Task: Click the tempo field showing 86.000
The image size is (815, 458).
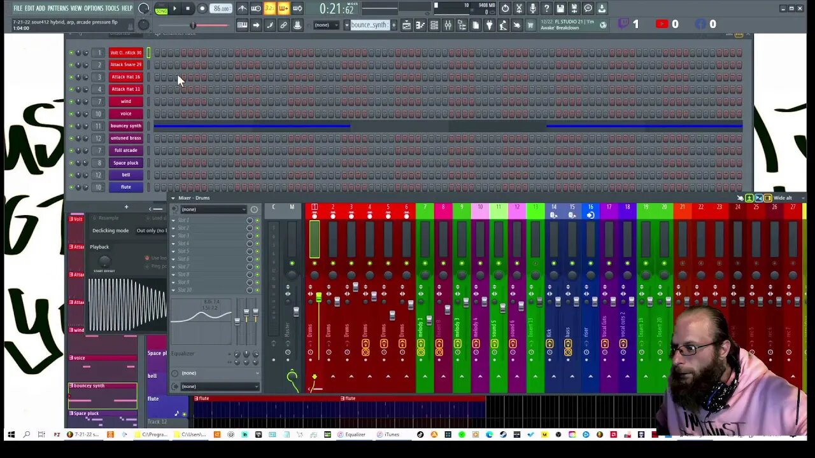Action: pos(221,9)
